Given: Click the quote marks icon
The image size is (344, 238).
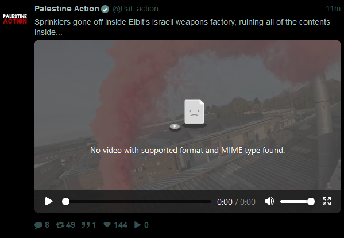Looking at the screenshot, I should [86, 225].
